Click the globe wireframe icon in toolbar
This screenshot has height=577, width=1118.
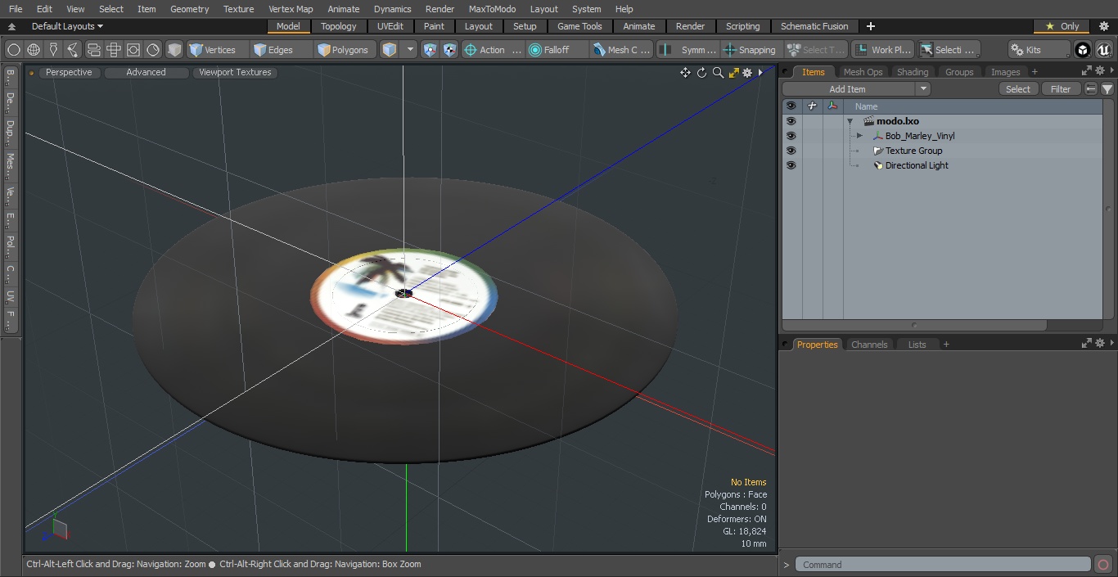pos(34,50)
